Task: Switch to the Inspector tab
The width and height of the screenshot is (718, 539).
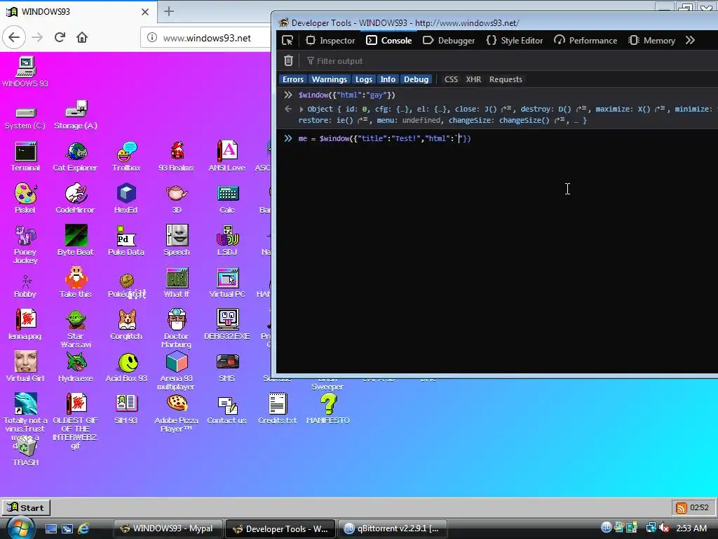Action: point(330,40)
